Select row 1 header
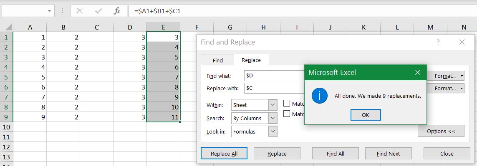This screenshot has height=166, width=477. pyautogui.click(x=6, y=37)
